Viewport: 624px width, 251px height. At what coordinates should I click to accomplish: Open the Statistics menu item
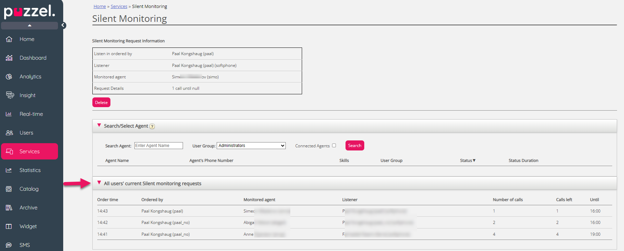[30, 170]
